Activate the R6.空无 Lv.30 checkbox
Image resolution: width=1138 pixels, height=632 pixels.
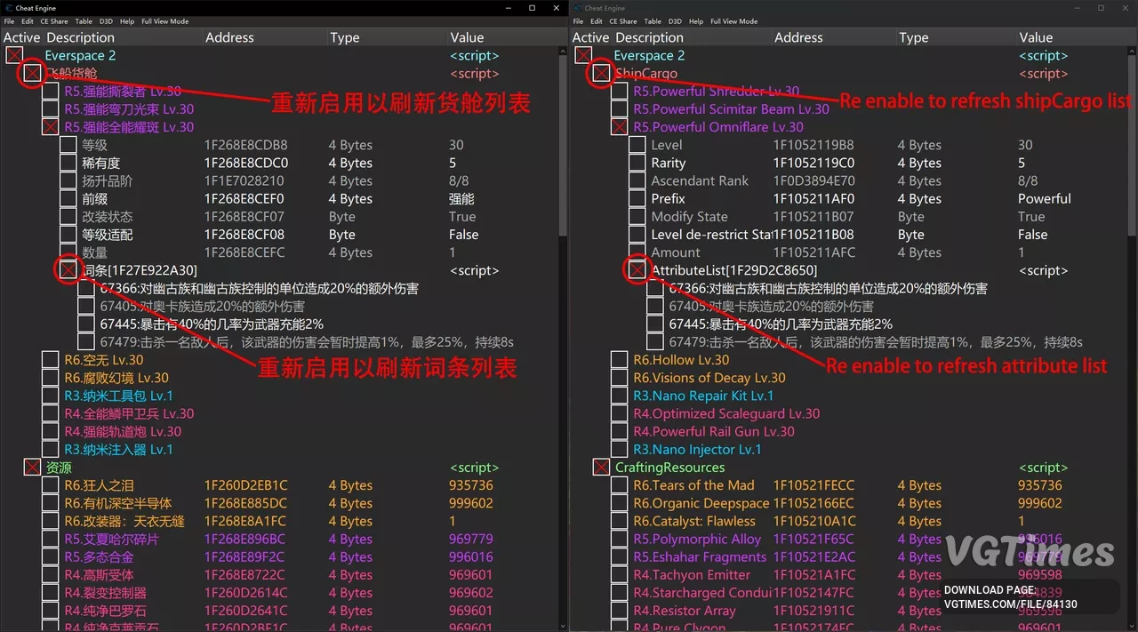click(x=50, y=360)
